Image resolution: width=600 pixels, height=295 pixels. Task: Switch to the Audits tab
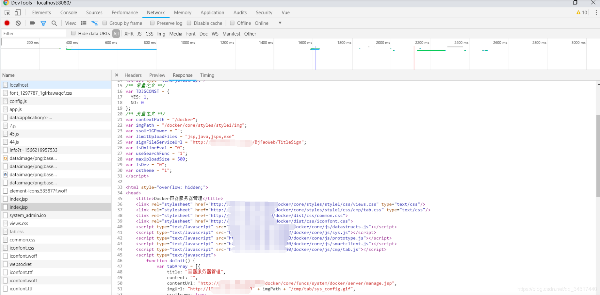pyautogui.click(x=240, y=12)
